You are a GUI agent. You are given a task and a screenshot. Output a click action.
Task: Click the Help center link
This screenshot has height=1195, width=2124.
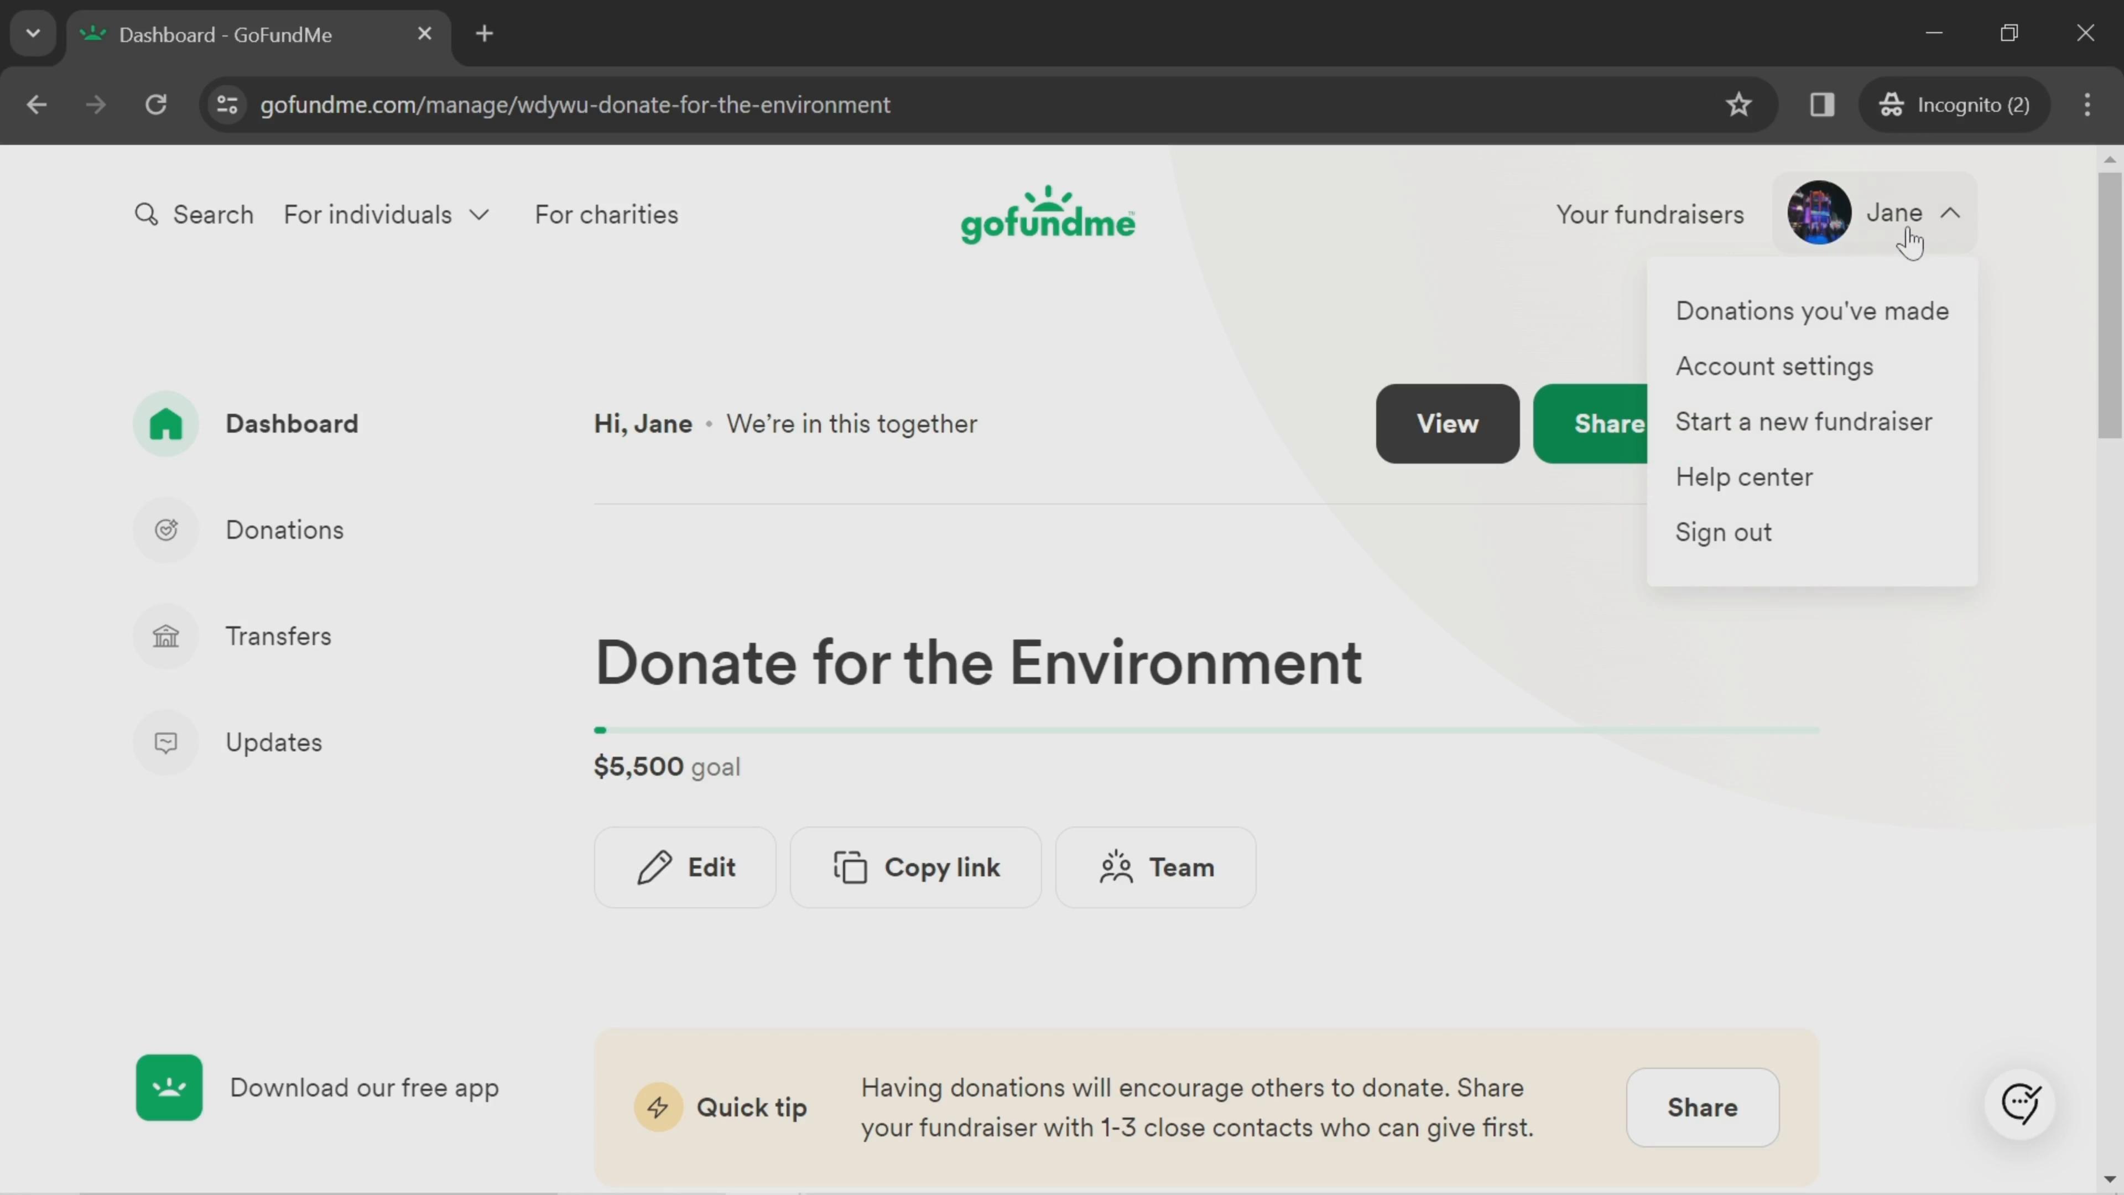pos(1746,477)
